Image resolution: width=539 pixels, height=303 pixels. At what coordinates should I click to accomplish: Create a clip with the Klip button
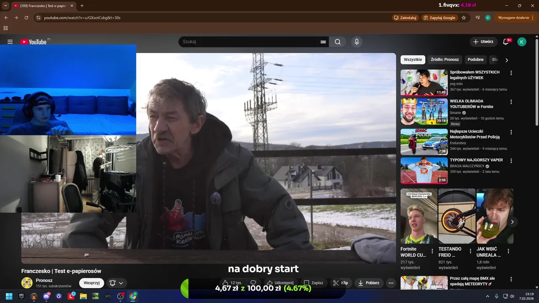pos(340,283)
